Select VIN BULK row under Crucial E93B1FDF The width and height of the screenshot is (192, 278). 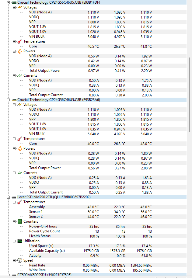(x=107, y=36)
